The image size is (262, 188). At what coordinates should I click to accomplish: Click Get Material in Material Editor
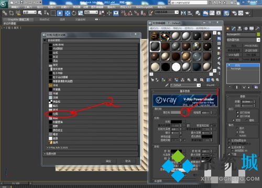152,80
